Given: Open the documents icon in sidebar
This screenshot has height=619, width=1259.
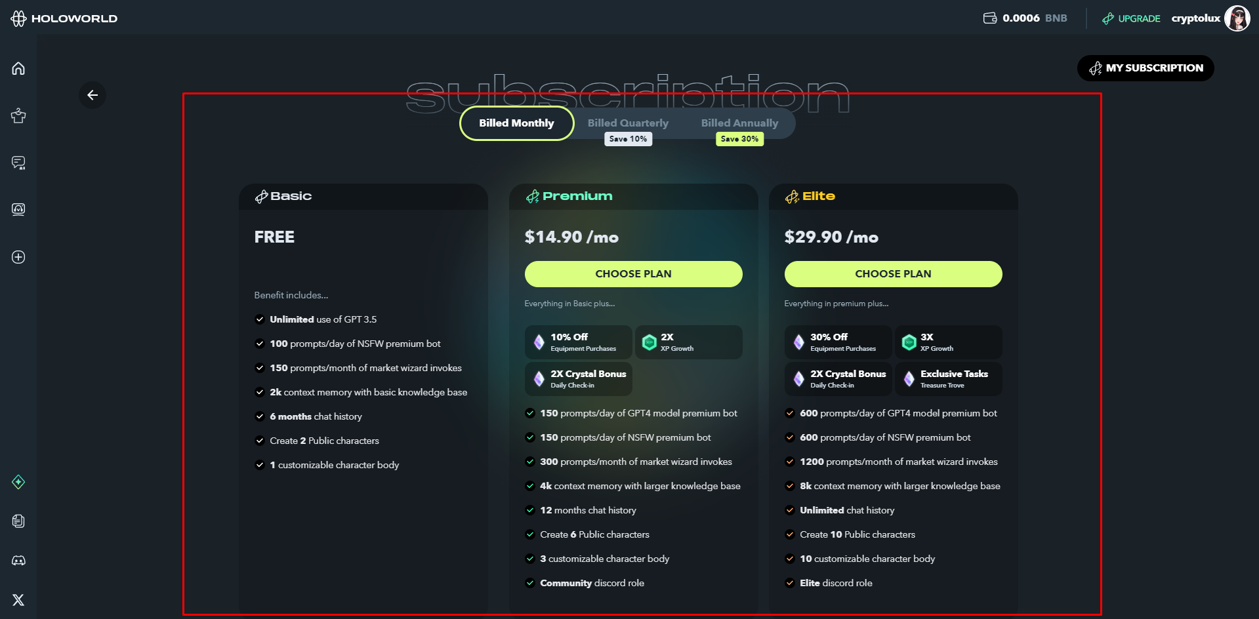Looking at the screenshot, I should point(18,521).
